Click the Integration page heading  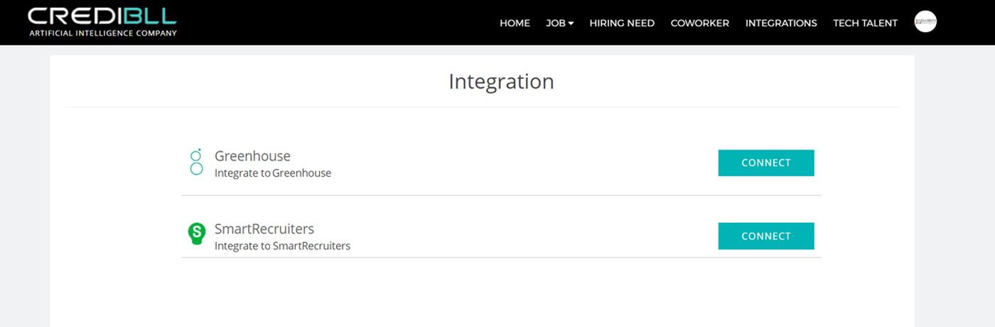[501, 82]
